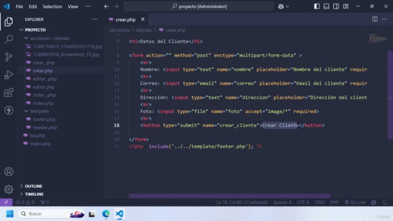
Task: Click the code minimap preview
Action: coord(378,39)
